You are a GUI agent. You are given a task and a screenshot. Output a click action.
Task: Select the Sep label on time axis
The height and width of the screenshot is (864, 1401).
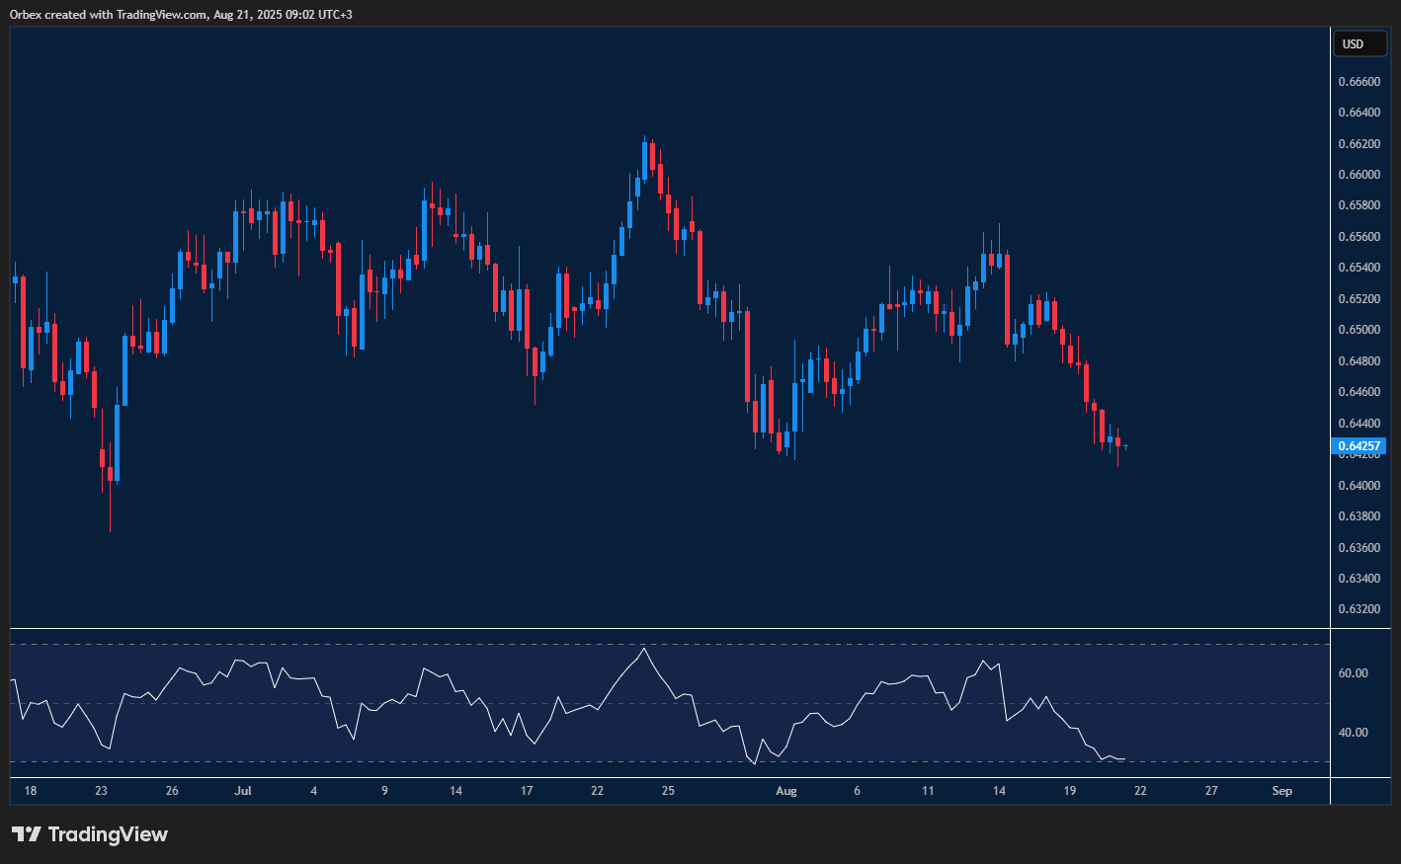1281,791
